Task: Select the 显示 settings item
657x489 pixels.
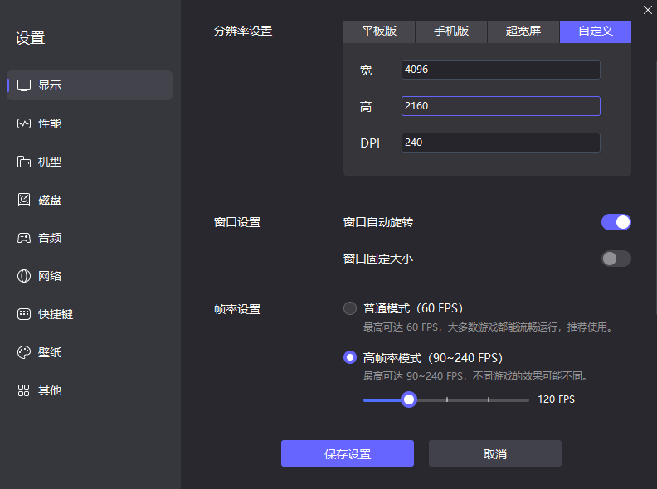Action: pyautogui.click(x=90, y=85)
